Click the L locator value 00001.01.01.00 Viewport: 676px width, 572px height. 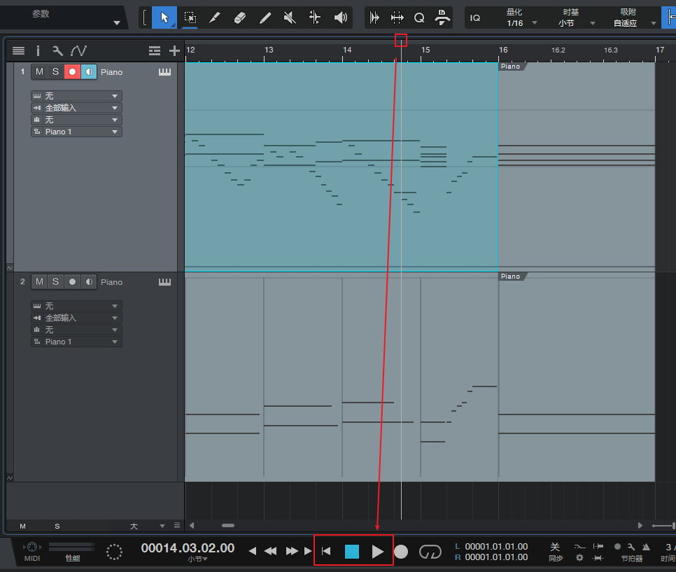click(496, 547)
